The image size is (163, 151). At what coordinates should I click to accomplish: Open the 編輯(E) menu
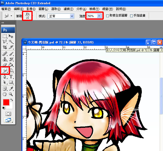19,9
